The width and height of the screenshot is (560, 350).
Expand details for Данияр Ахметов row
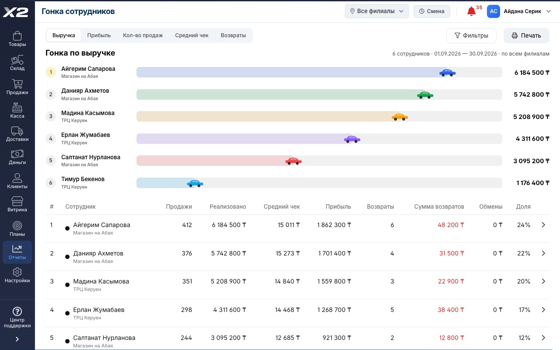(x=543, y=253)
